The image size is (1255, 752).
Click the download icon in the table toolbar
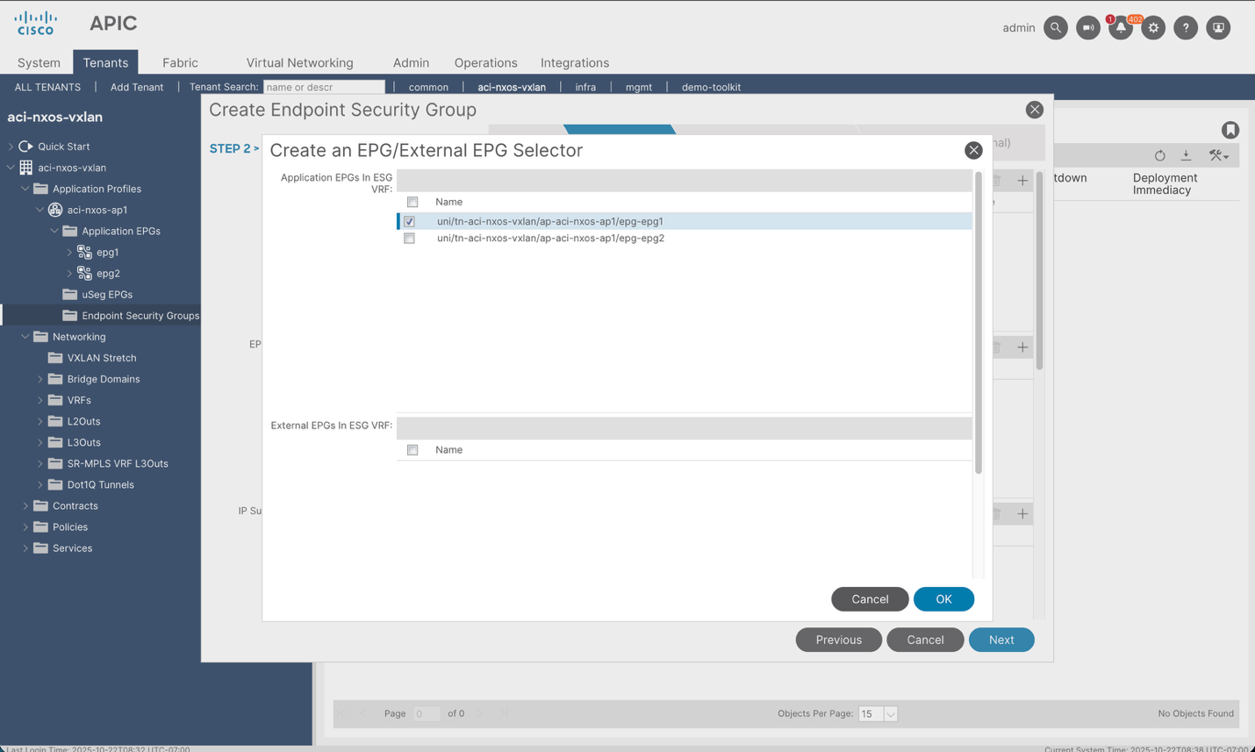tap(1186, 155)
